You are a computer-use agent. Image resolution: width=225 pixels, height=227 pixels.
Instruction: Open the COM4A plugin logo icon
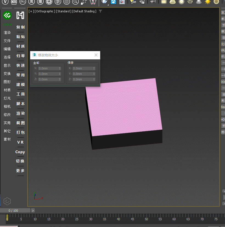click(7, 16)
